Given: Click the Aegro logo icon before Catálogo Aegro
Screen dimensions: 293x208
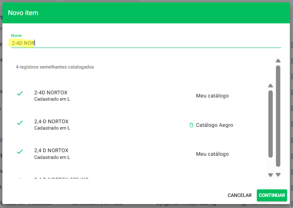Looking at the screenshot, I should pyautogui.click(x=191, y=125).
